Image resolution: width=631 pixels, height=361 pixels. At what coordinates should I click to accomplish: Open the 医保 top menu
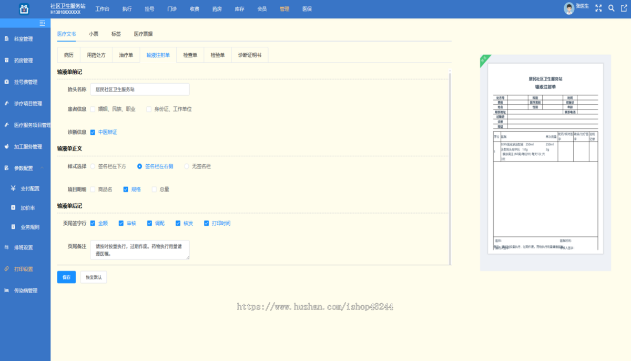tap(307, 9)
